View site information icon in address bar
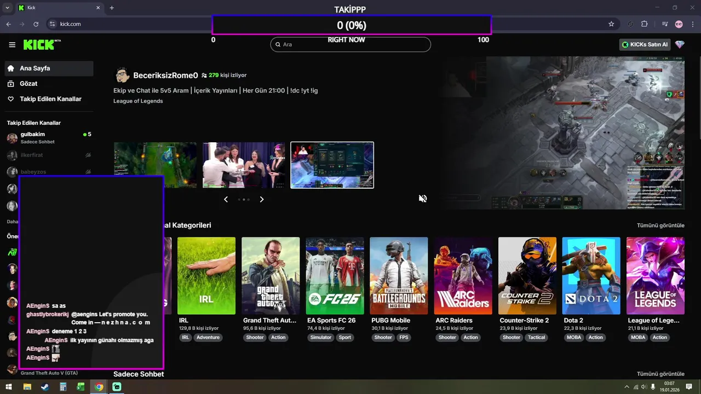 coord(53,24)
